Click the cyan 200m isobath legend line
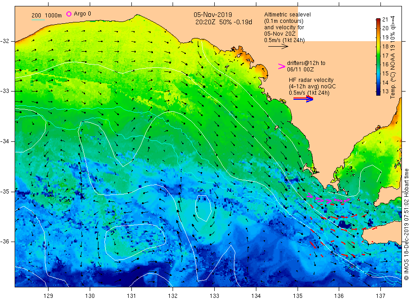The height and width of the screenshot is (302, 412). (38, 20)
